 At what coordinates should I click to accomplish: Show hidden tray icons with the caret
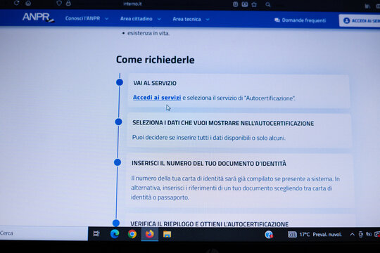pyautogui.click(x=352, y=234)
